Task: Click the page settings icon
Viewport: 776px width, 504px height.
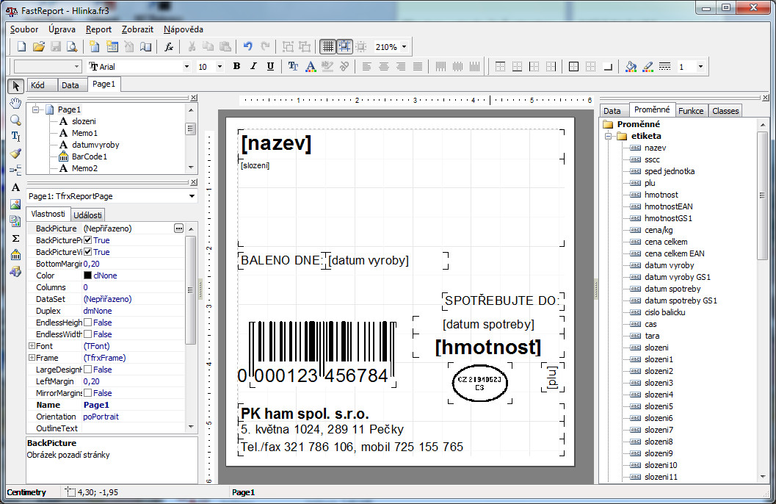Action: 145,46
